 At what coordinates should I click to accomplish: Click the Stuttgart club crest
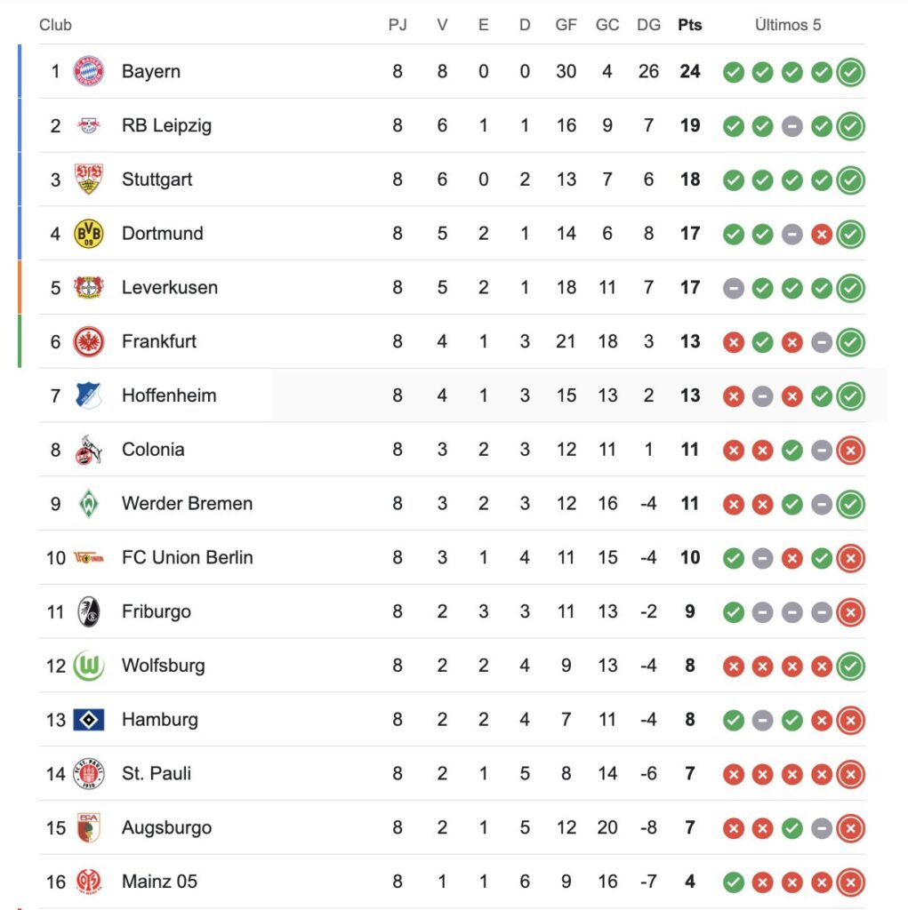coord(89,180)
